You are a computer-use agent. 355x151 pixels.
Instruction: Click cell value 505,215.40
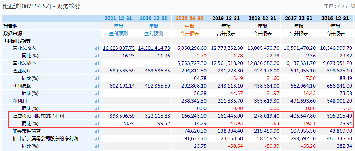(x=340, y=116)
